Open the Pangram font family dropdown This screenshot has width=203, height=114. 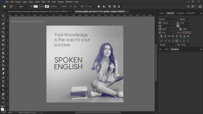tap(168, 19)
